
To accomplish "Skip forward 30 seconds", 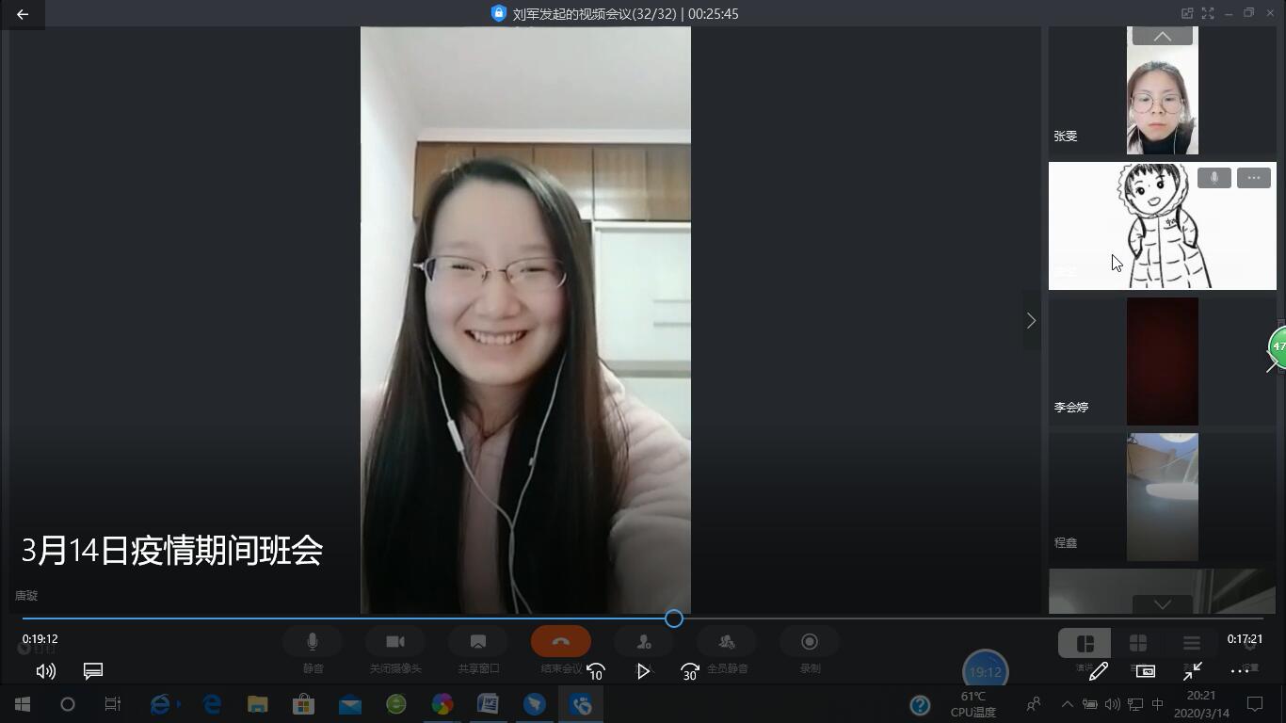I will 689,671.
